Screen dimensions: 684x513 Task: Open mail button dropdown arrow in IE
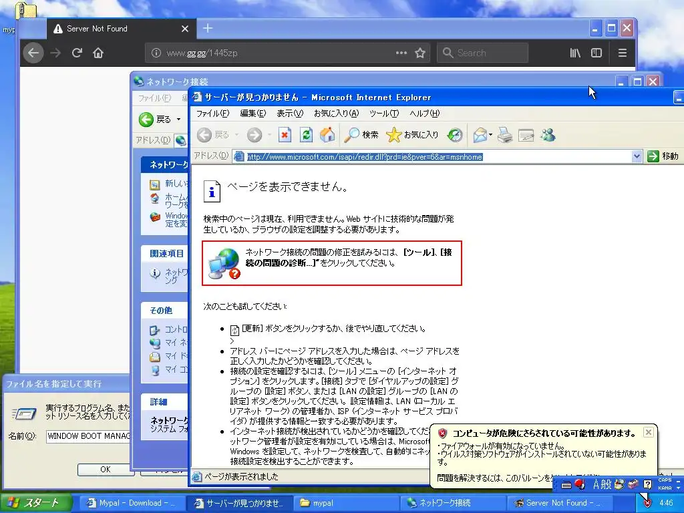coord(491,135)
